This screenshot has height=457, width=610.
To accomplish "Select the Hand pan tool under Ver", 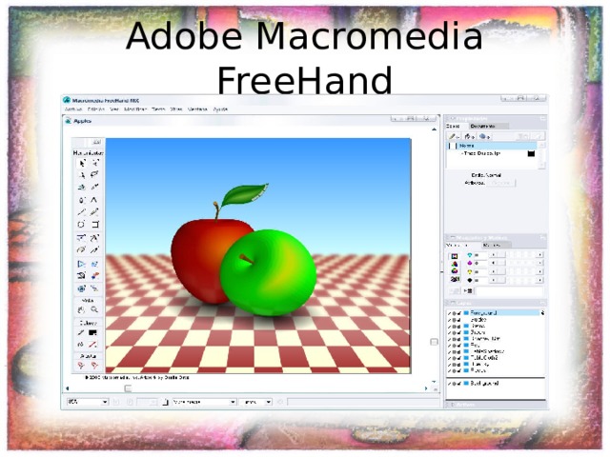I will (x=81, y=309).
